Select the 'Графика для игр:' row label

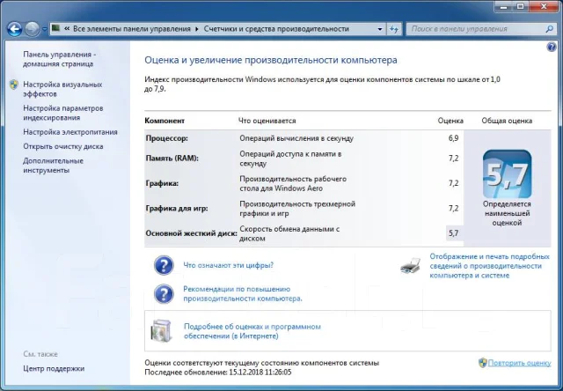tap(177, 209)
